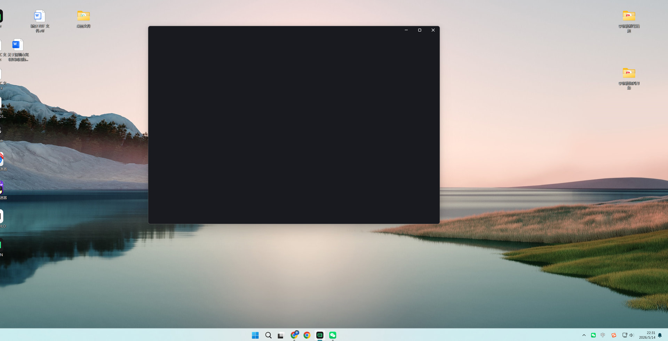Open WeChat tray icon in system tray
Viewport: 668px width, 341px height.
tap(593, 335)
